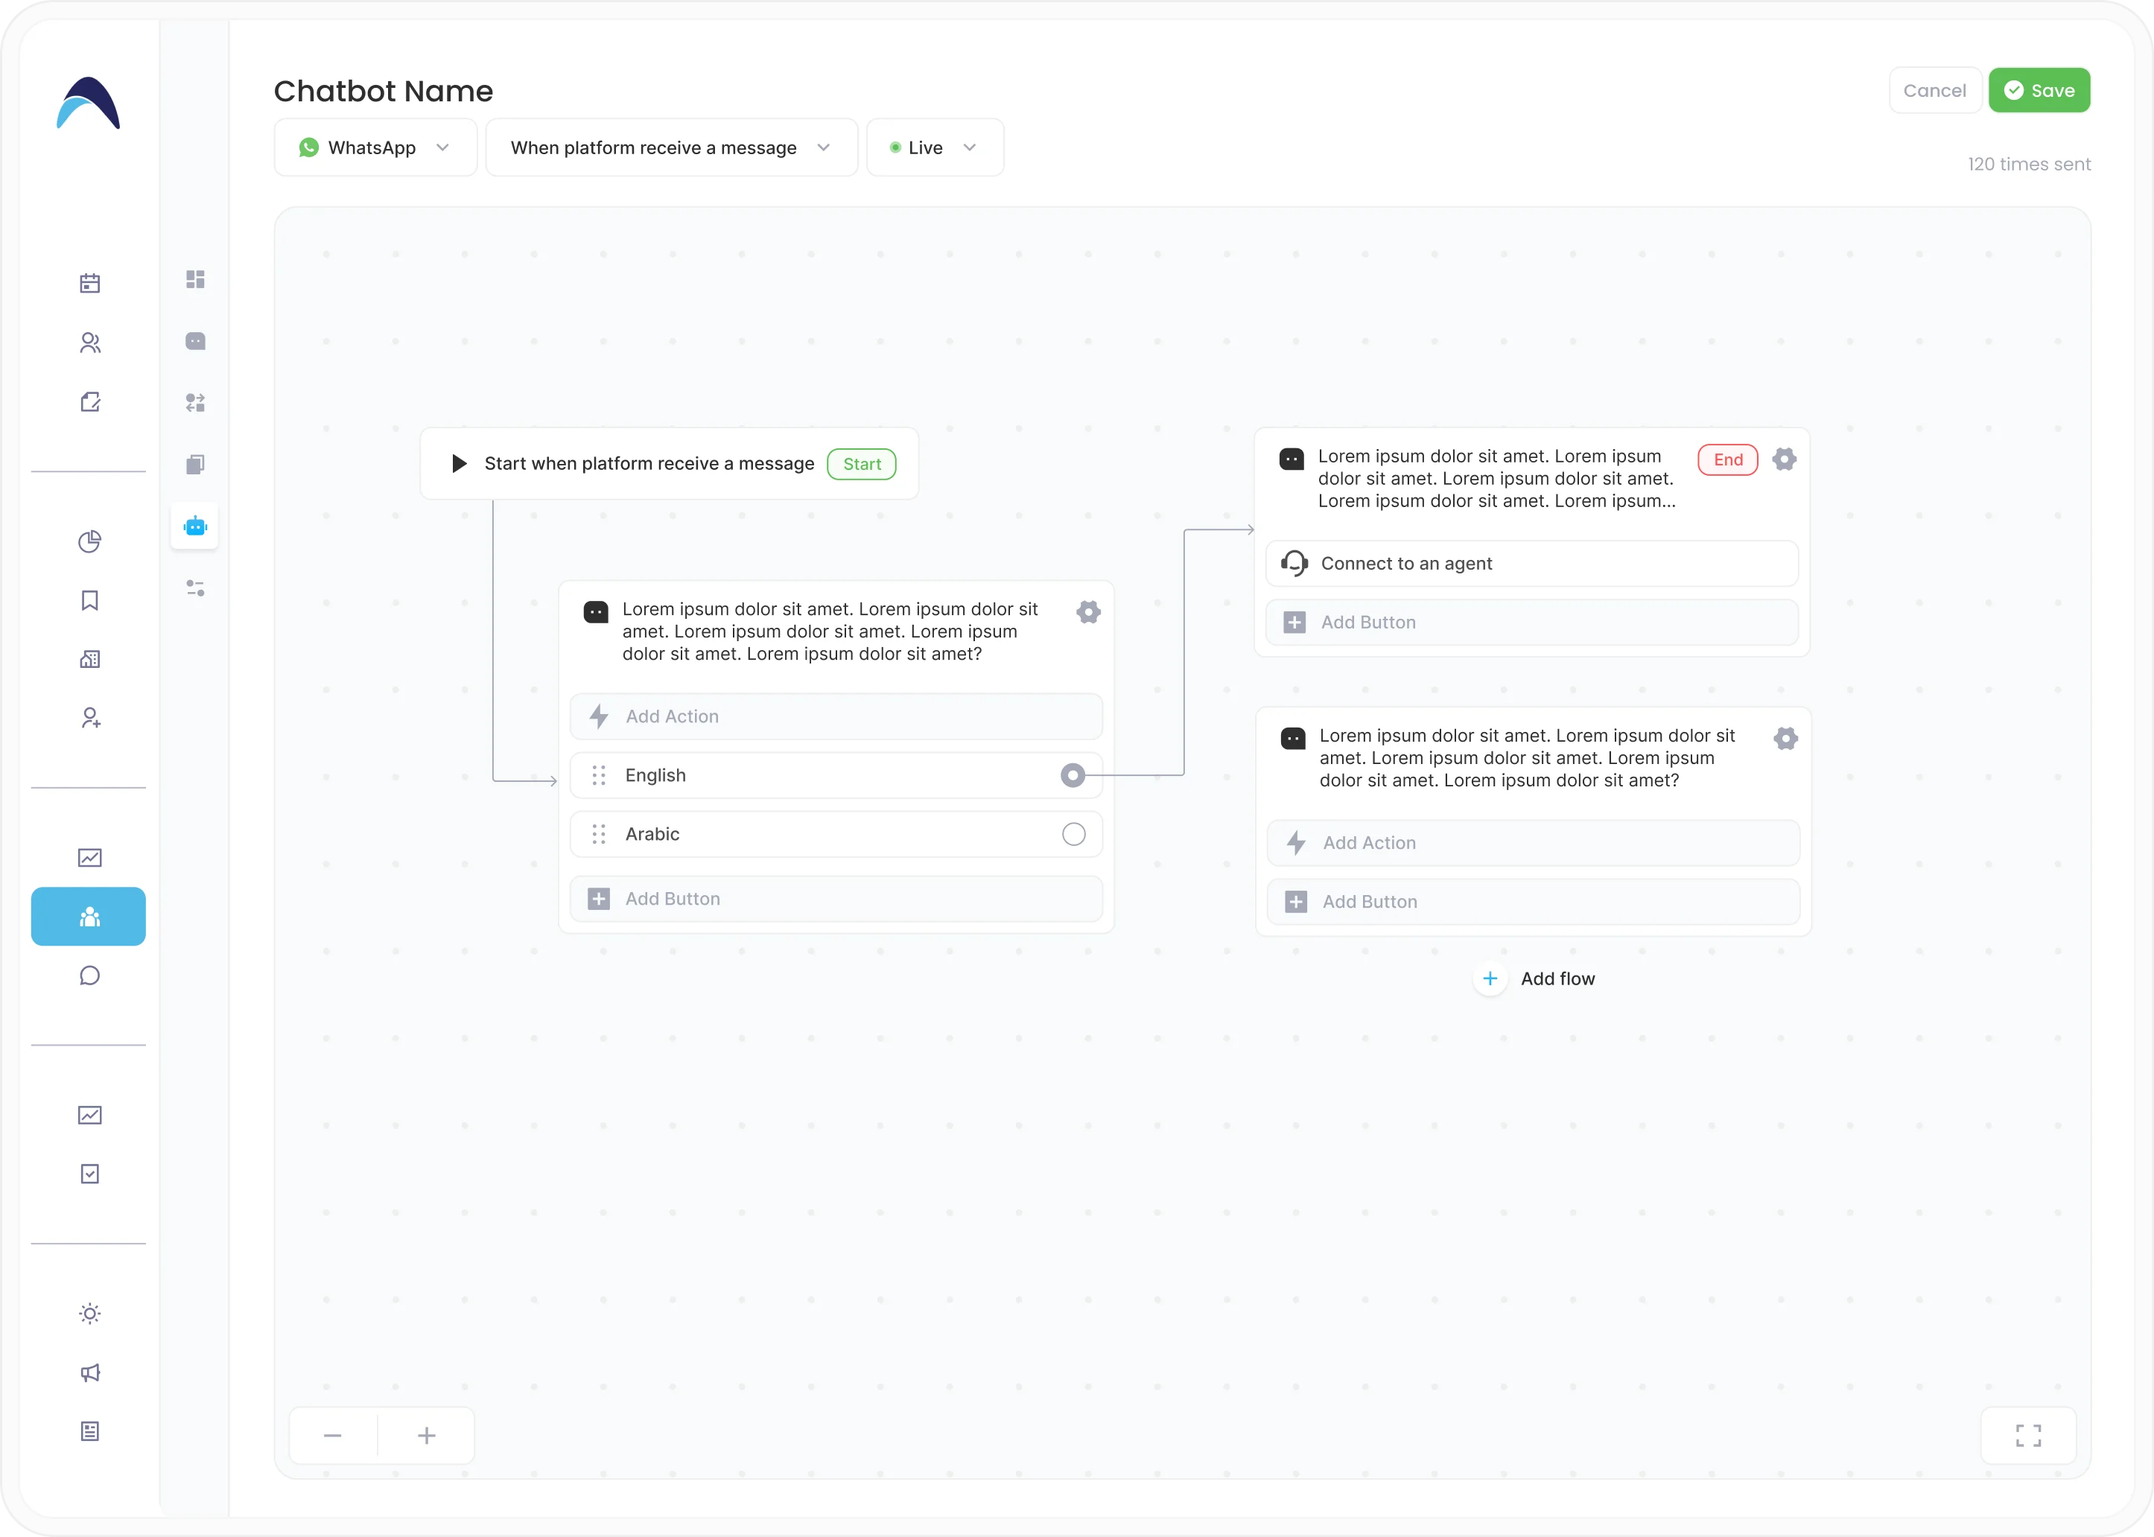
Task: Open the contacts people icon in sidebar
Action: click(90, 343)
